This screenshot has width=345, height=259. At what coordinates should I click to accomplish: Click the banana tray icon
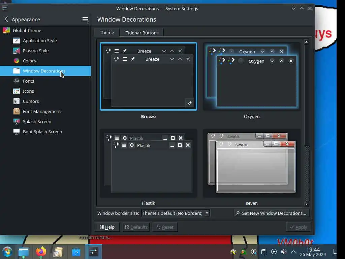233,252
